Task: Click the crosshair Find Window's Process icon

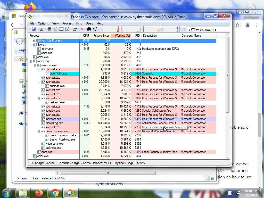Action: coord(95,29)
